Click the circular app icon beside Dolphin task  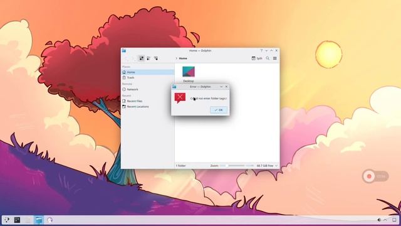(x=49, y=220)
